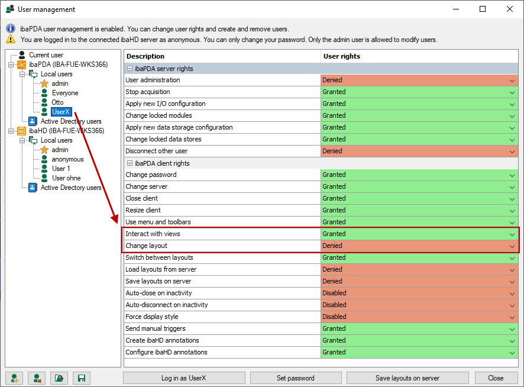The width and height of the screenshot is (524, 387).
Task: Click the ibaPDA Active Directory users icon
Action: click(33, 121)
